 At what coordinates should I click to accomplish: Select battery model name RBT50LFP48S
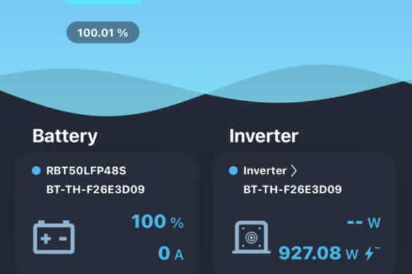point(87,171)
